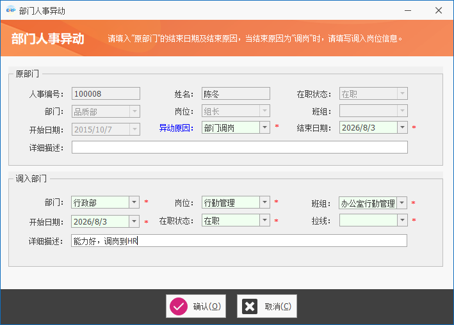Open the 异动原因 link label
Viewport: 454px width, 325px height.
click(x=176, y=128)
